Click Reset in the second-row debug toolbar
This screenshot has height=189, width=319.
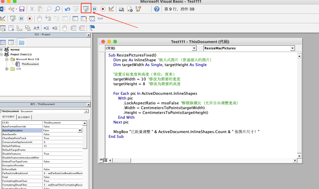[29, 19]
